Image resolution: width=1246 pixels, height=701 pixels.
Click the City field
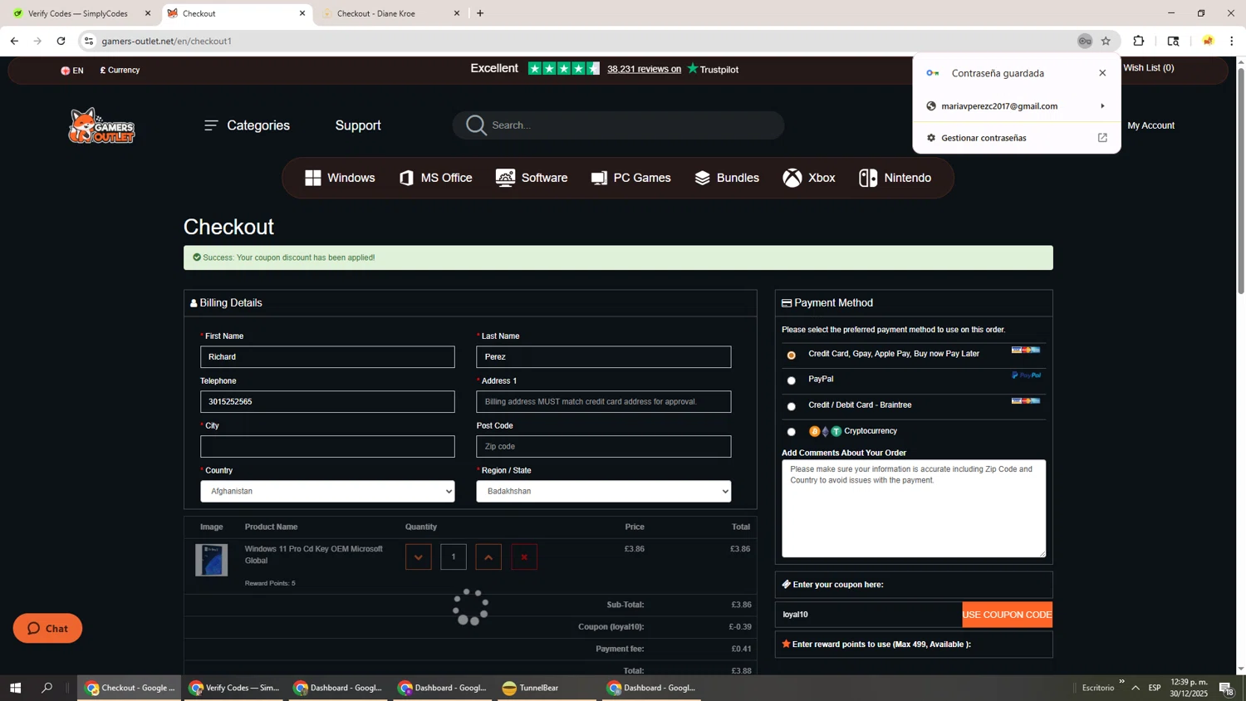click(327, 447)
